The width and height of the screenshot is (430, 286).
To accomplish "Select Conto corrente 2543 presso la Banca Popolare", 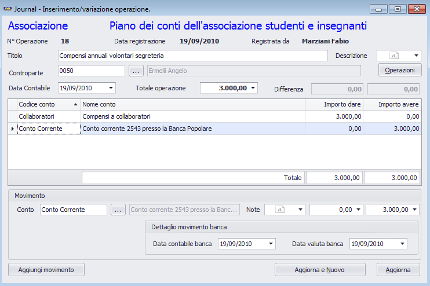I will [193, 129].
